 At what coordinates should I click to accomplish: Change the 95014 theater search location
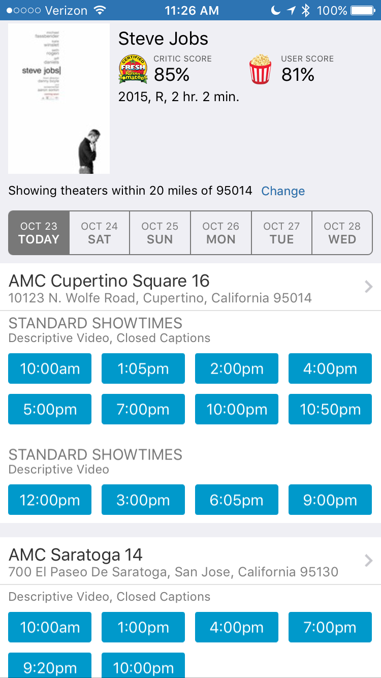pyautogui.click(x=283, y=191)
